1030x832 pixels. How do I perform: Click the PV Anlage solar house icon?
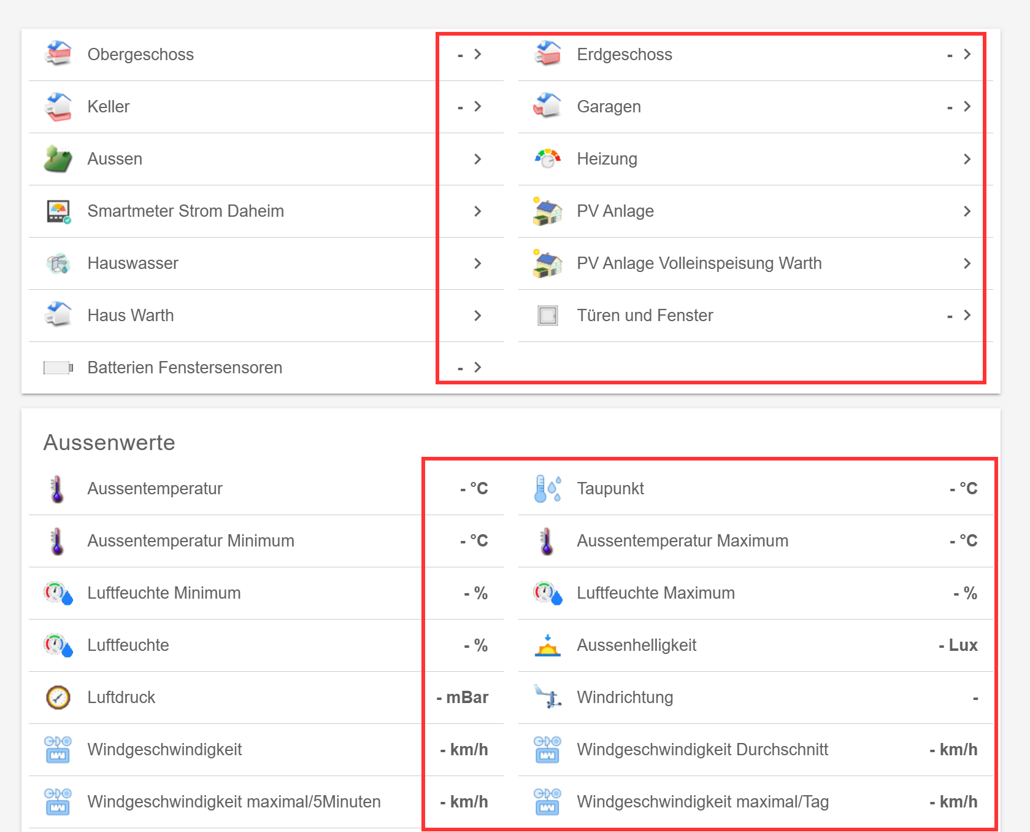(x=547, y=211)
